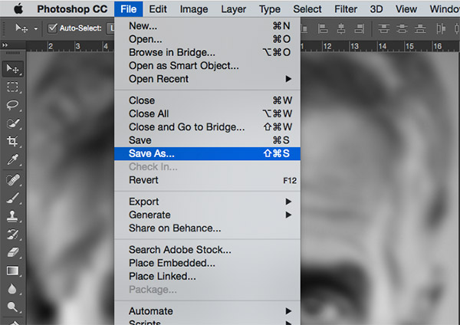
Task: Select the Eraser tool
Action: (13, 252)
